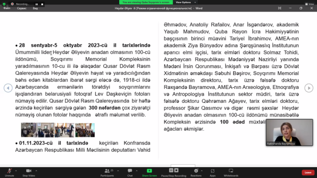Start Share Screen in Zoom
The width and height of the screenshot is (317, 178).
(x=149, y=173)
